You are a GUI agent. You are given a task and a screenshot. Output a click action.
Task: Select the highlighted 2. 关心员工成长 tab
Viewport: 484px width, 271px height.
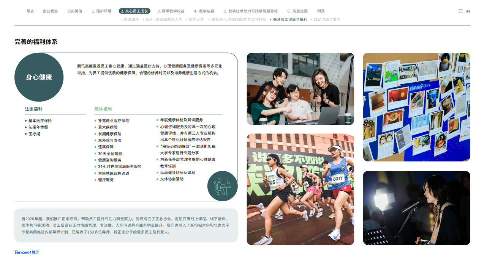tap(134, 11)
